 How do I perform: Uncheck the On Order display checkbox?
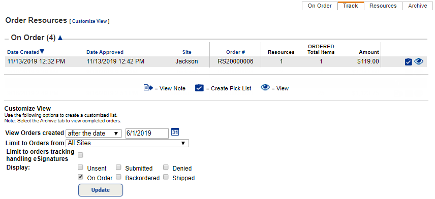pos(80,177)
